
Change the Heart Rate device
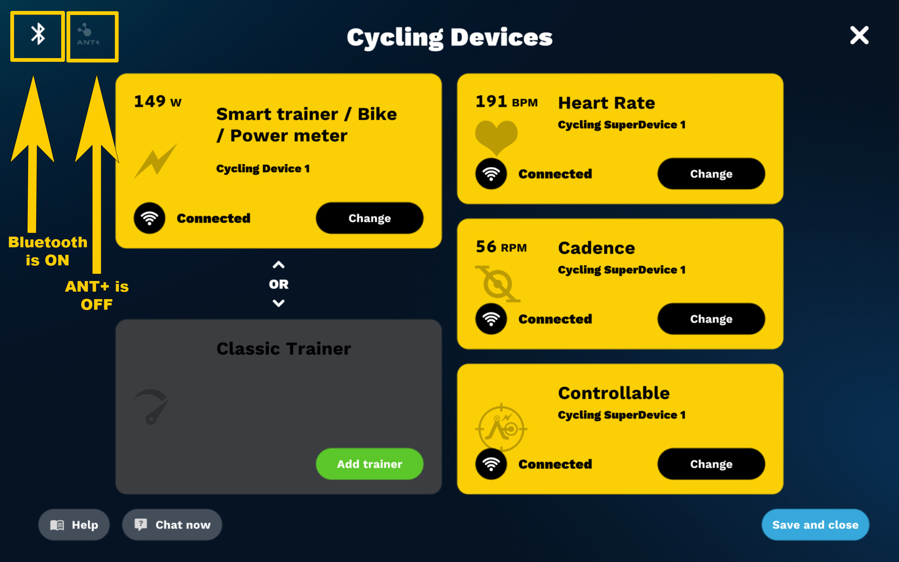(711, 174)
